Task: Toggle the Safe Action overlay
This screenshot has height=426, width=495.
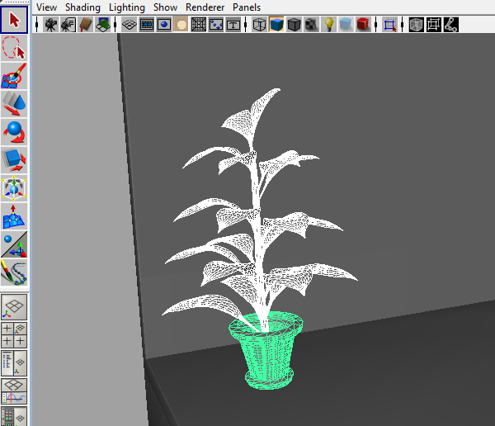Action: (216, 24)
